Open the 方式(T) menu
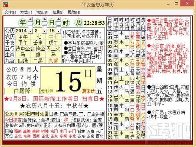This screenshot has width=196, height=147. click(26, 12)
